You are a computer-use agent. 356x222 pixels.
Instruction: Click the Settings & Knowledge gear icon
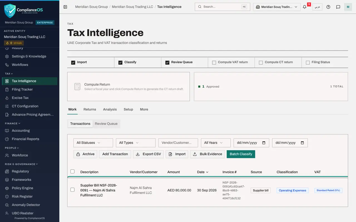(7, 56)
